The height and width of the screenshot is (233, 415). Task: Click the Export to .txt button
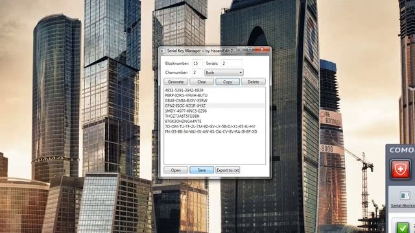(228, 170)
